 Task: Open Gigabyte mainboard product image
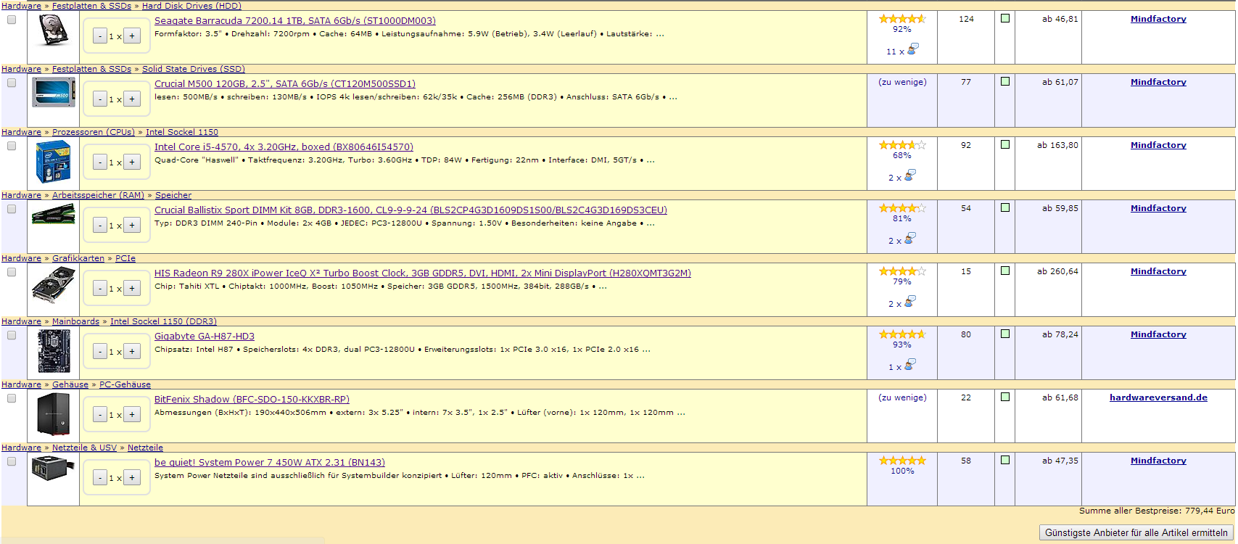coord(54,351)
